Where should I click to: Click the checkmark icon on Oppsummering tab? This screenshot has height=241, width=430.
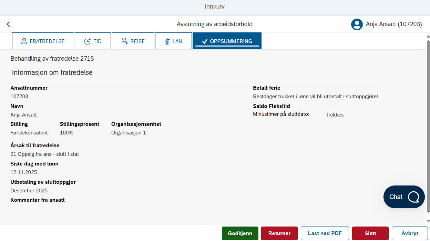[x=204, y=41]
